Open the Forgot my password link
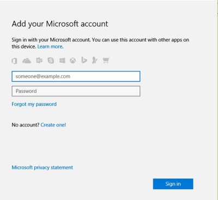The width and height of the screenshot is (218, 200). coord(34,104)
